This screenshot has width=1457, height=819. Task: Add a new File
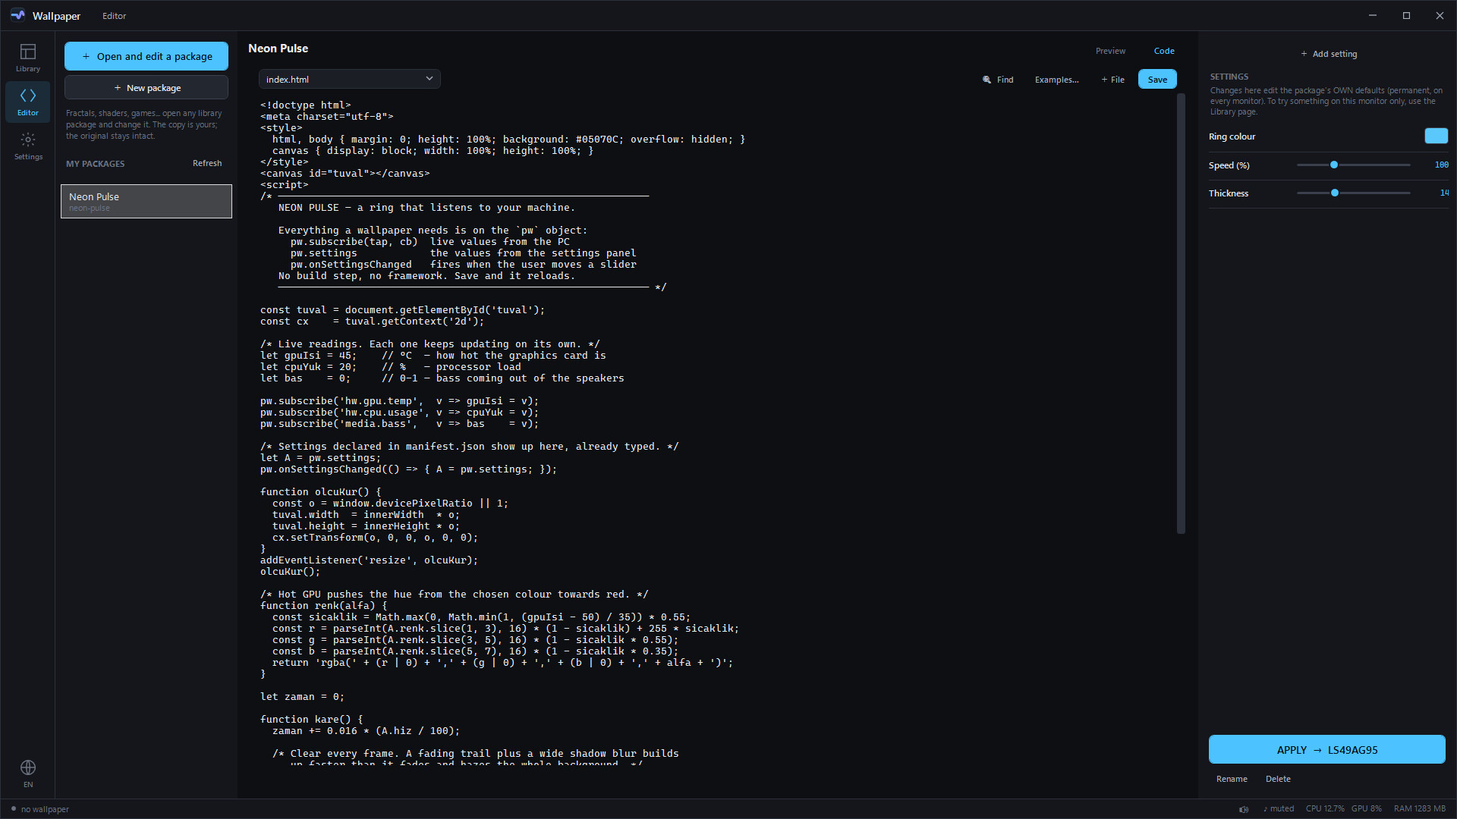[x=1113, y=80]
